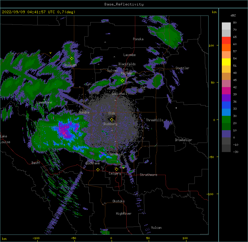
Task: Click the Lacombe label
Action: 129,55
